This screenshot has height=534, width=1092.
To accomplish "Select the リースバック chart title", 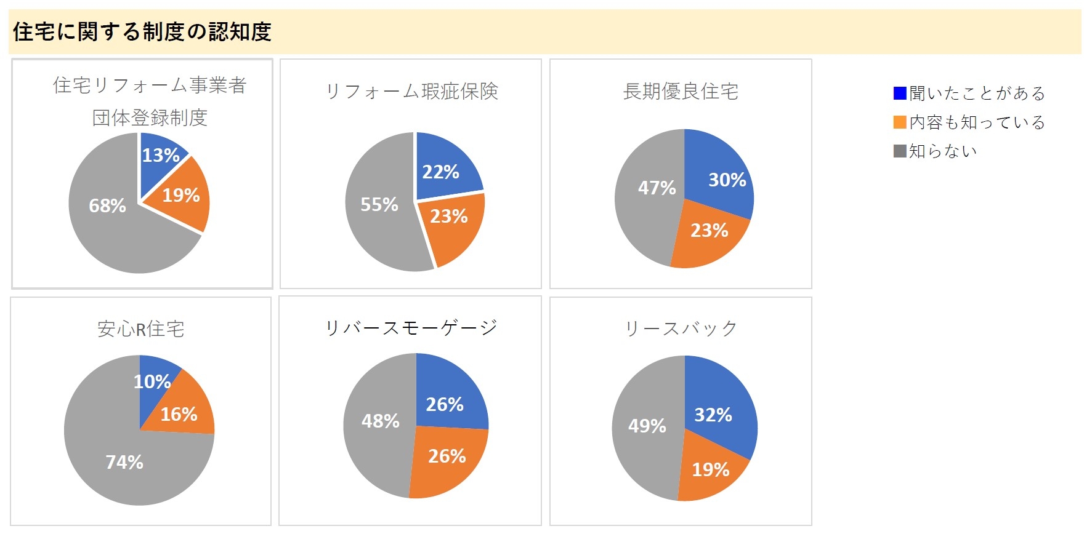I will coord(681,329).
